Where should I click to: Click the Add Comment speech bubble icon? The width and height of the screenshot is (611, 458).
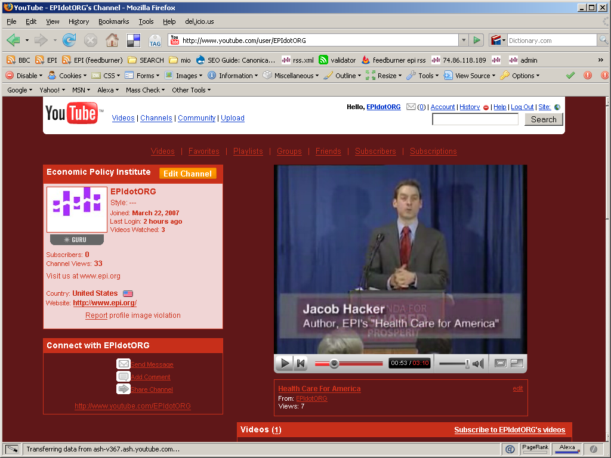(x=124, y=377)
